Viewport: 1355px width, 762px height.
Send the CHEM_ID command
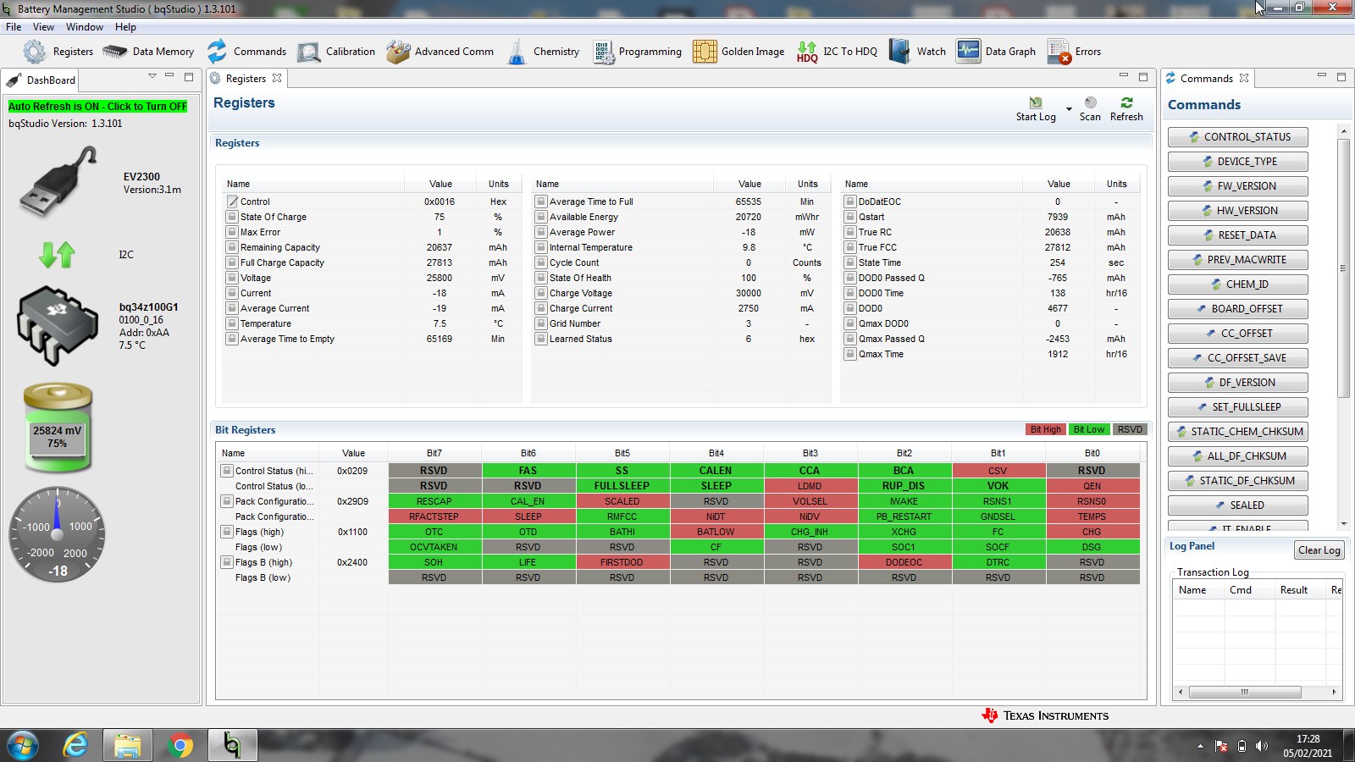[1238, 284]
